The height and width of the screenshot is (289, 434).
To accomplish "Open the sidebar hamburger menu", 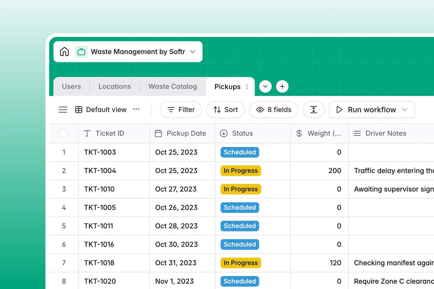I will point(63,110).
